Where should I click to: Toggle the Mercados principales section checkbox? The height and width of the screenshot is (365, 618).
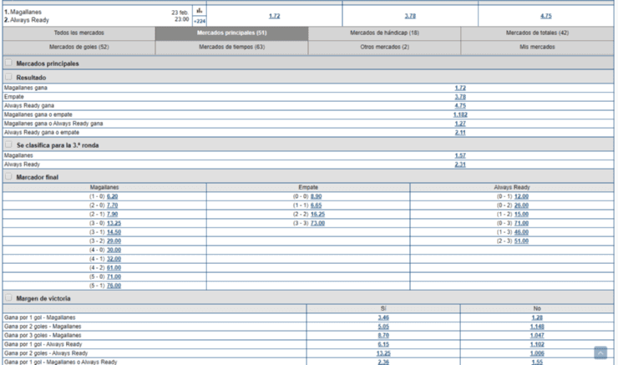[8, 63]
